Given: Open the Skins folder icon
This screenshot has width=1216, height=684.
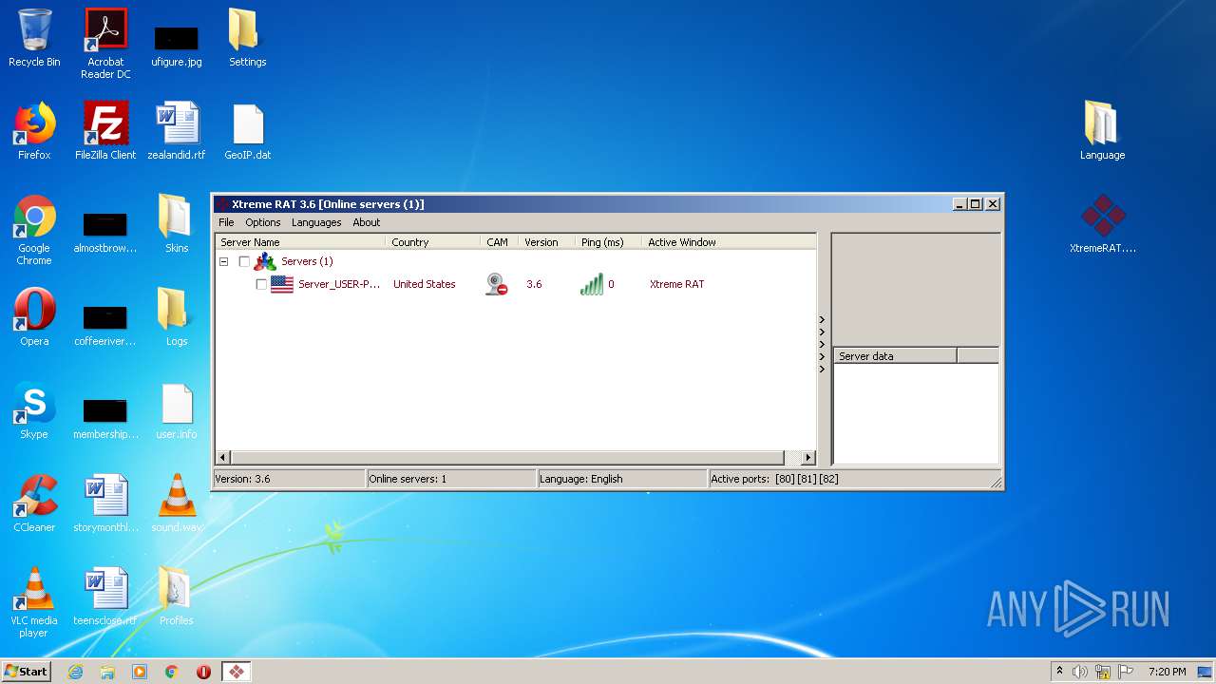Looking at the screenshot, I should coord(177,224).
